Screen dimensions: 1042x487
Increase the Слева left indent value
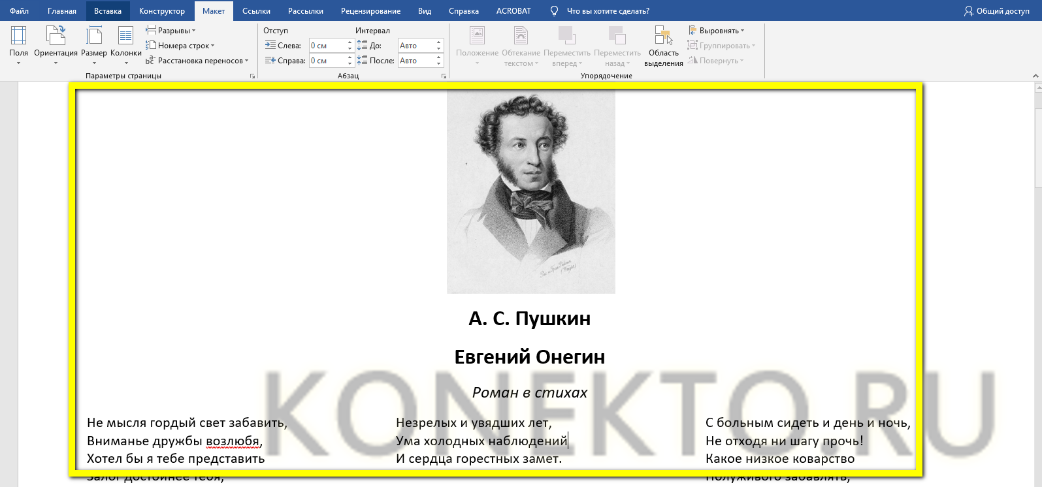350,42
